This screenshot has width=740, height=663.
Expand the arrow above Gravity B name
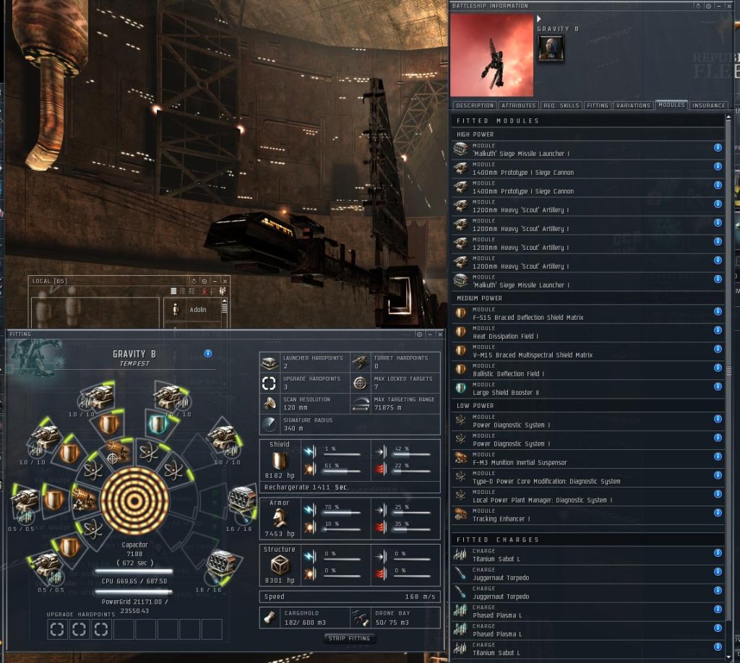click(x=538, y=19)
